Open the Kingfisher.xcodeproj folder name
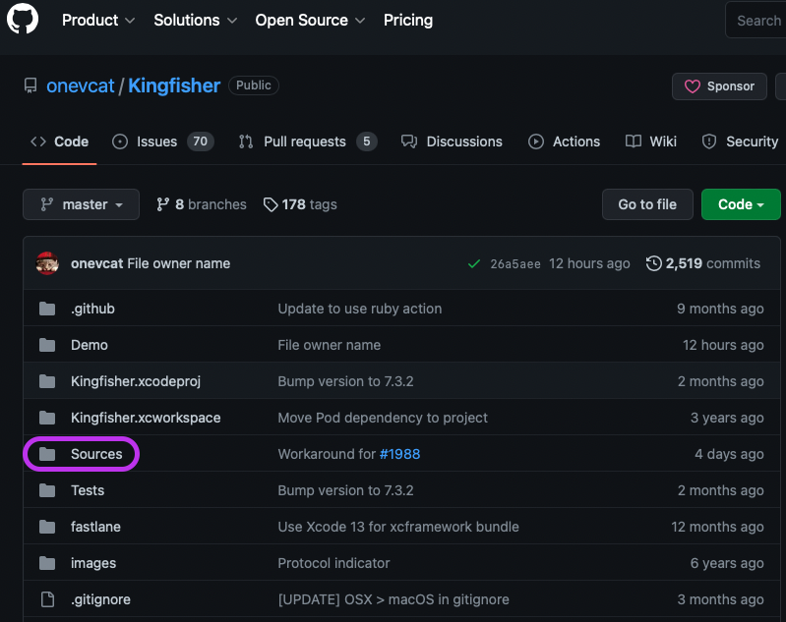 [x=136, y=381]
